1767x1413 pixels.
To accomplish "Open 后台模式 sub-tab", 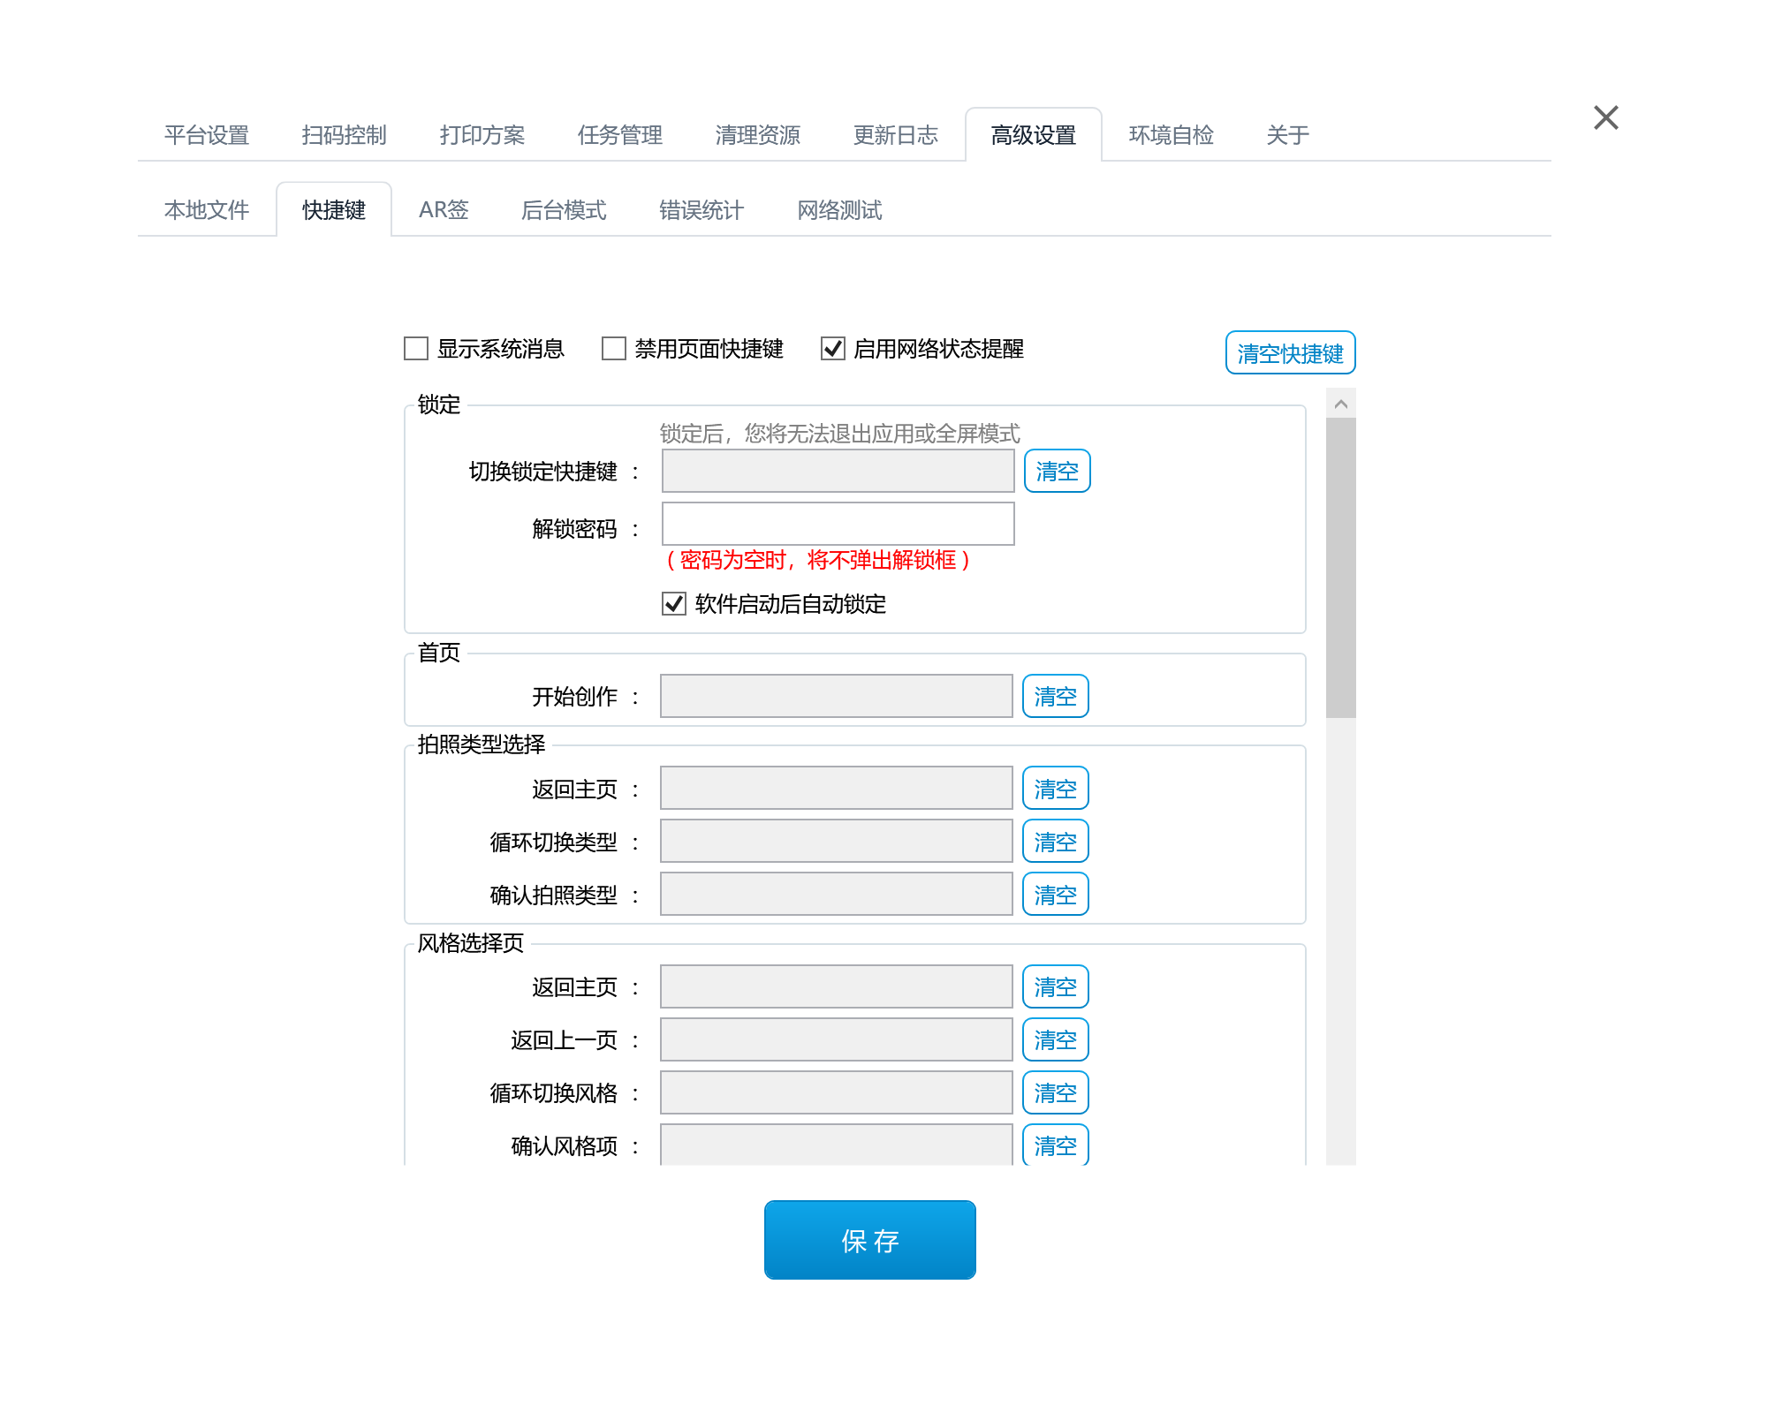I will (x=564, y=210).
